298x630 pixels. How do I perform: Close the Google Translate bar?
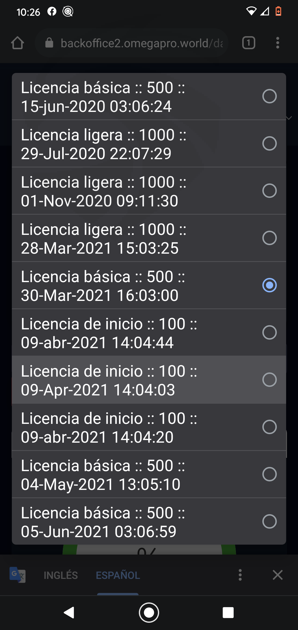pos(278,575)
